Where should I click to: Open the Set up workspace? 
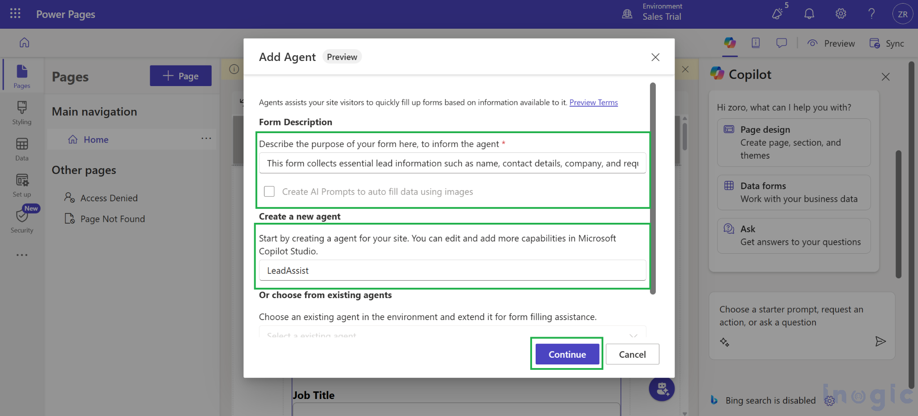pos(22,185)
